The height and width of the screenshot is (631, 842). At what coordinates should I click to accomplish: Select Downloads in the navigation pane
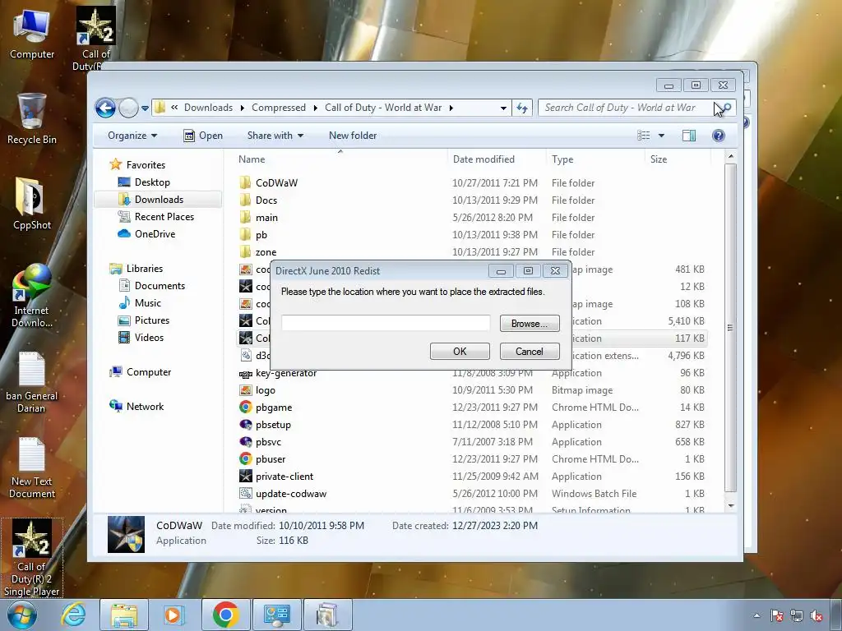159,200
